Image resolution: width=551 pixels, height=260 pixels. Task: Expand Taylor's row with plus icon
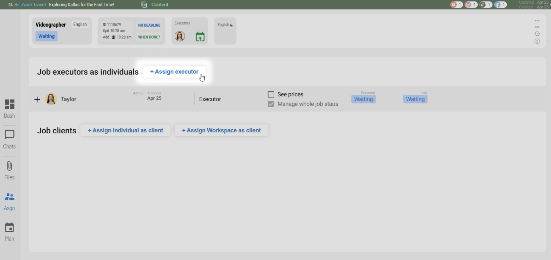(x=37, y=99)
